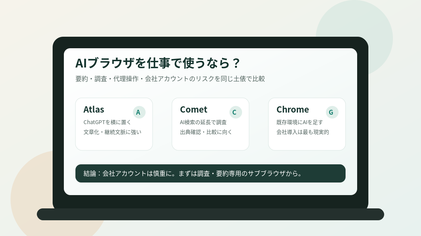Select the Atlas card heading
Viewport: 421px width, 236px height.
(94, 109)
